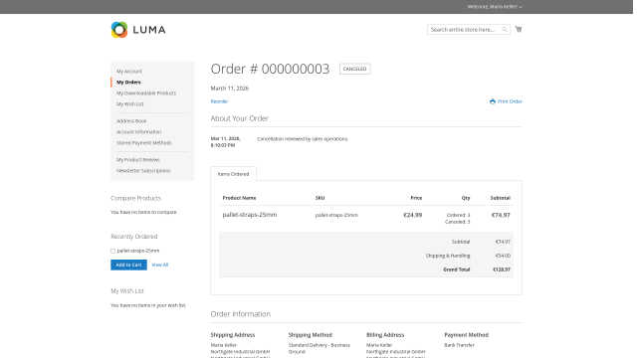
Task: Click the Canceled status badge
Action: click(x=354, y=69)
